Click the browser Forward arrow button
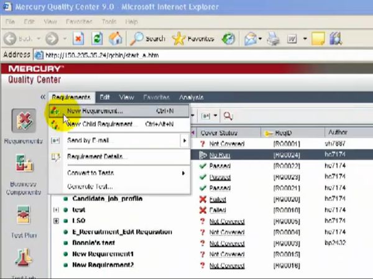373x279 pixels. tap(52, 38)
